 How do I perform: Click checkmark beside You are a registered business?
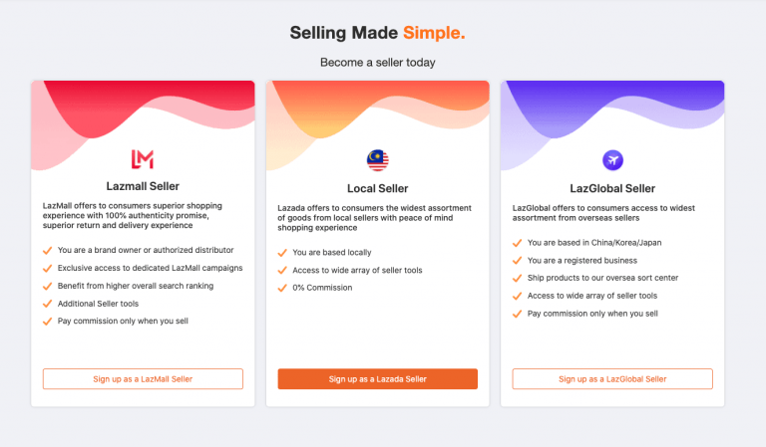tap(517, 261)
